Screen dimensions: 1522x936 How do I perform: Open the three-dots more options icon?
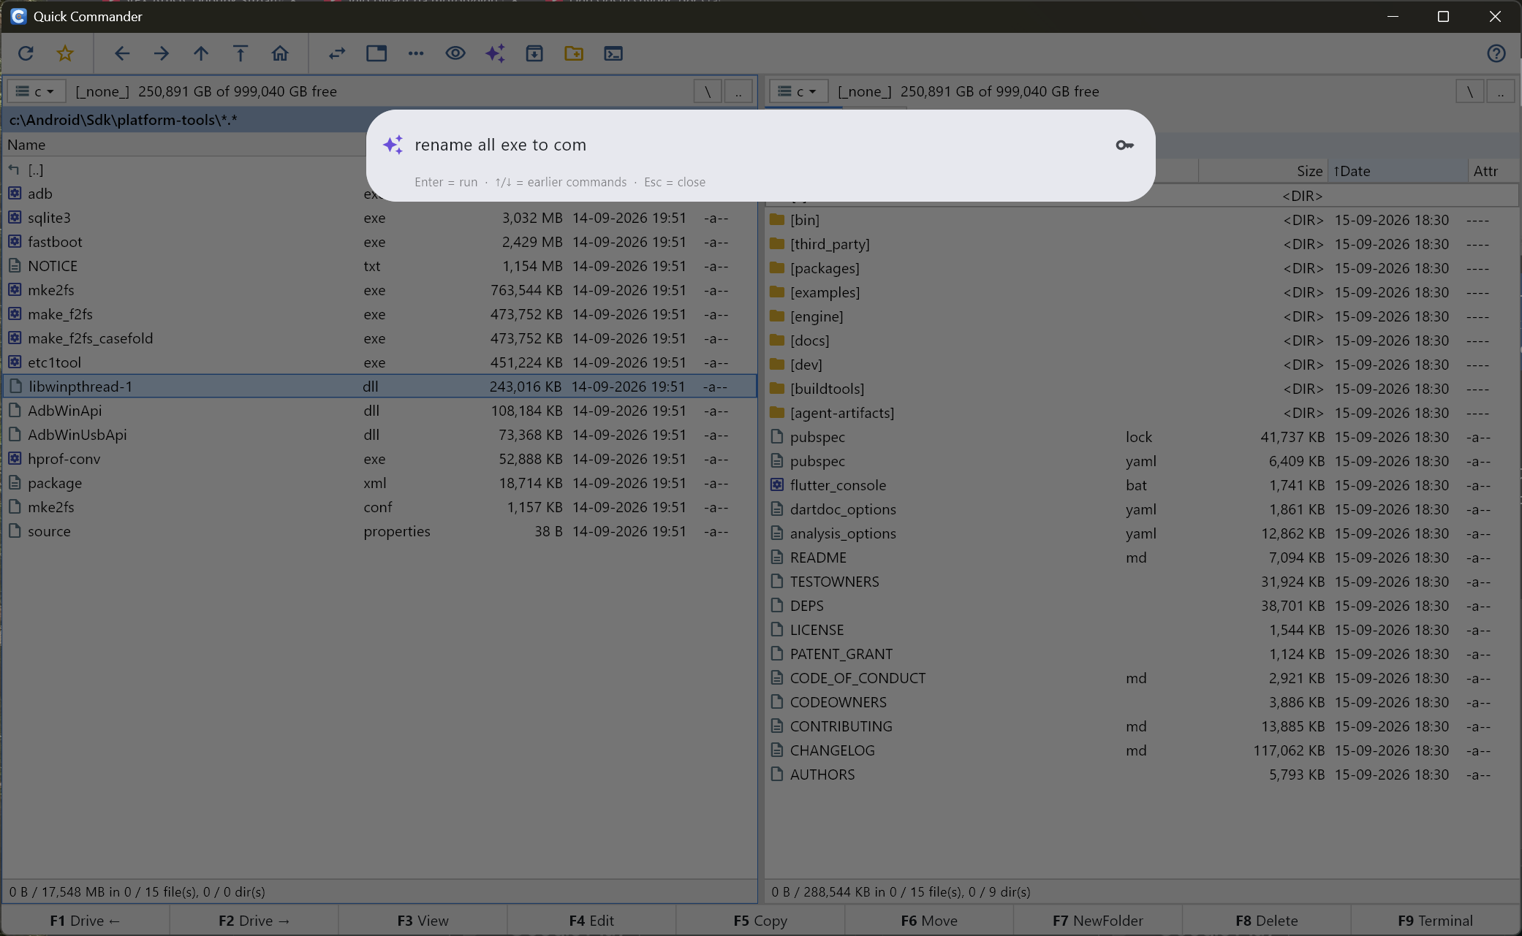(416, 53)
